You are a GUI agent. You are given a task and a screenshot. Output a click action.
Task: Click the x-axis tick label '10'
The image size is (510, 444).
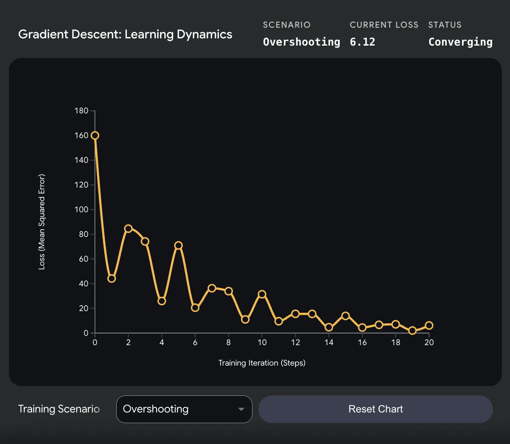pyautogui.click(x=262, y=343)
